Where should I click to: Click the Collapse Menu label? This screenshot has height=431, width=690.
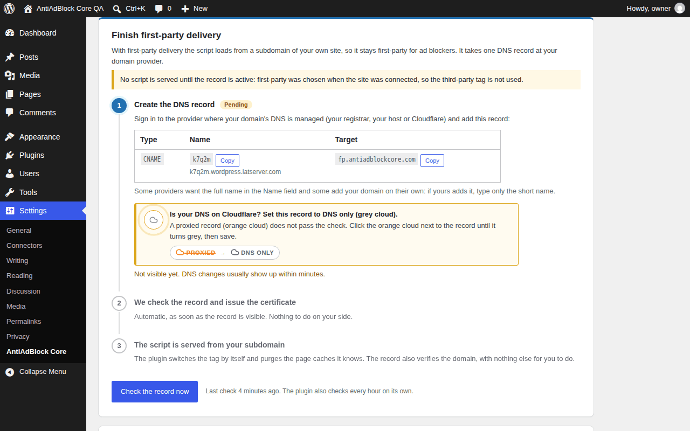(43, 372)
